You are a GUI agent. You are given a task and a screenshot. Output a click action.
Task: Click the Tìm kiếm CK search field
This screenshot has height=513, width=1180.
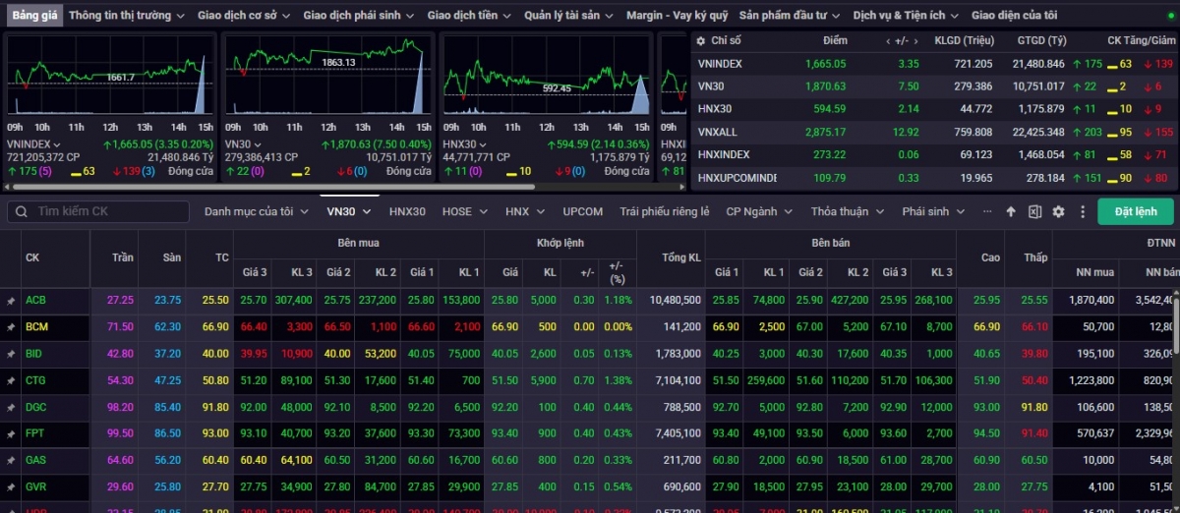[x=108, y=211]
